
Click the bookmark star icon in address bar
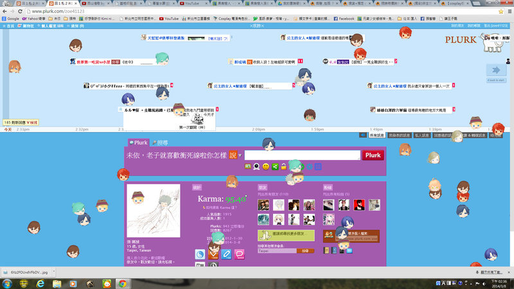tap(501, 11)
